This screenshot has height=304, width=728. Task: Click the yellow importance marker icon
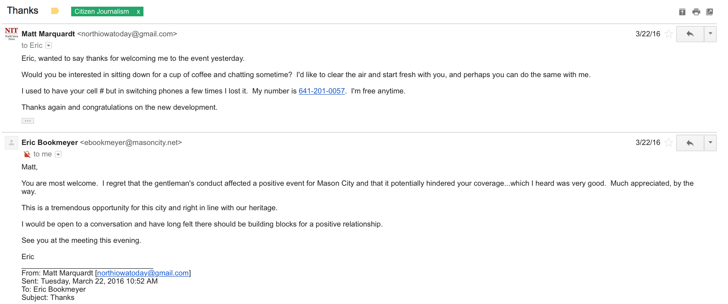pos(55,11)
